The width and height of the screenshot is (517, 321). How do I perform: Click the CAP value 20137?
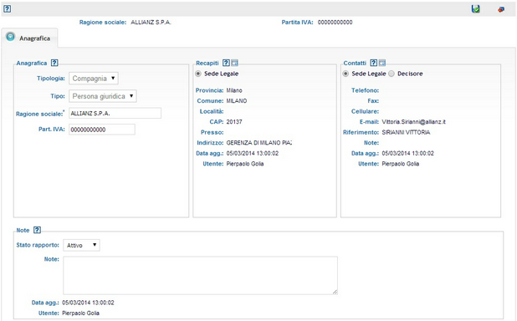pos(234,122)
